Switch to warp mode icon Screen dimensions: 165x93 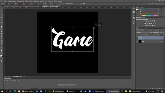tap(81, 4)
